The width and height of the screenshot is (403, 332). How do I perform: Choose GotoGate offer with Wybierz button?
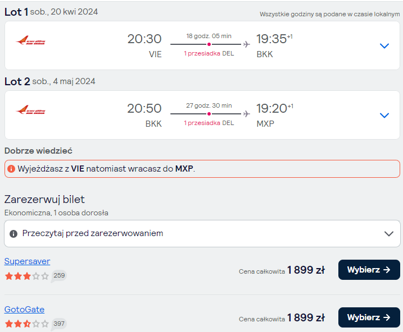[369, 317]
